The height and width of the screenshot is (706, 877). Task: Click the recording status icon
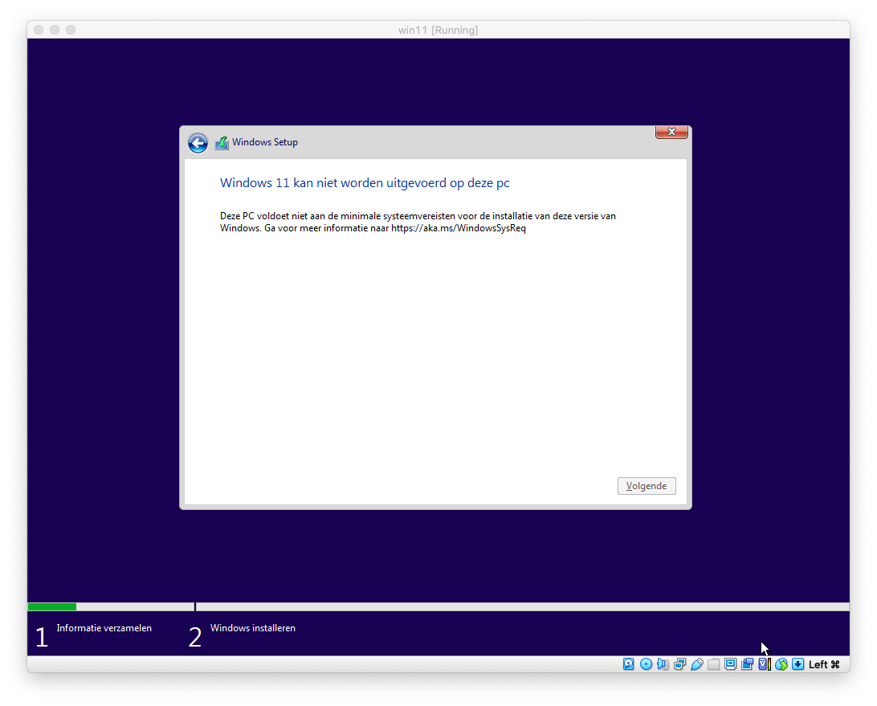pyautogui.click(x=747, y=664)
